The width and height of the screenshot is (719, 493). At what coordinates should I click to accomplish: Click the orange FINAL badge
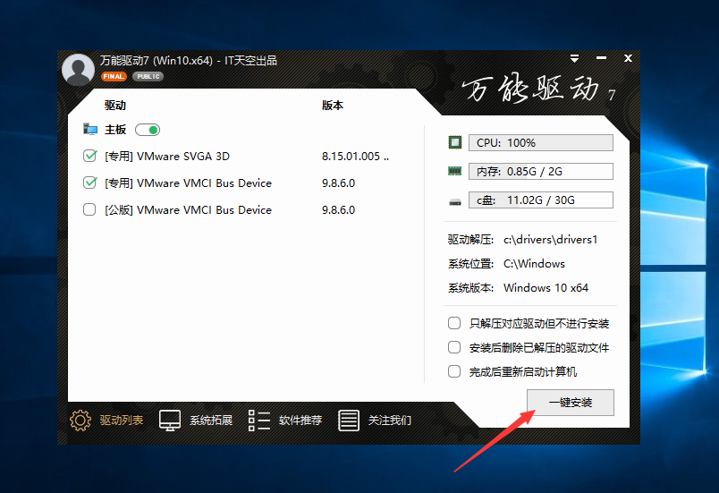(114, 77)
